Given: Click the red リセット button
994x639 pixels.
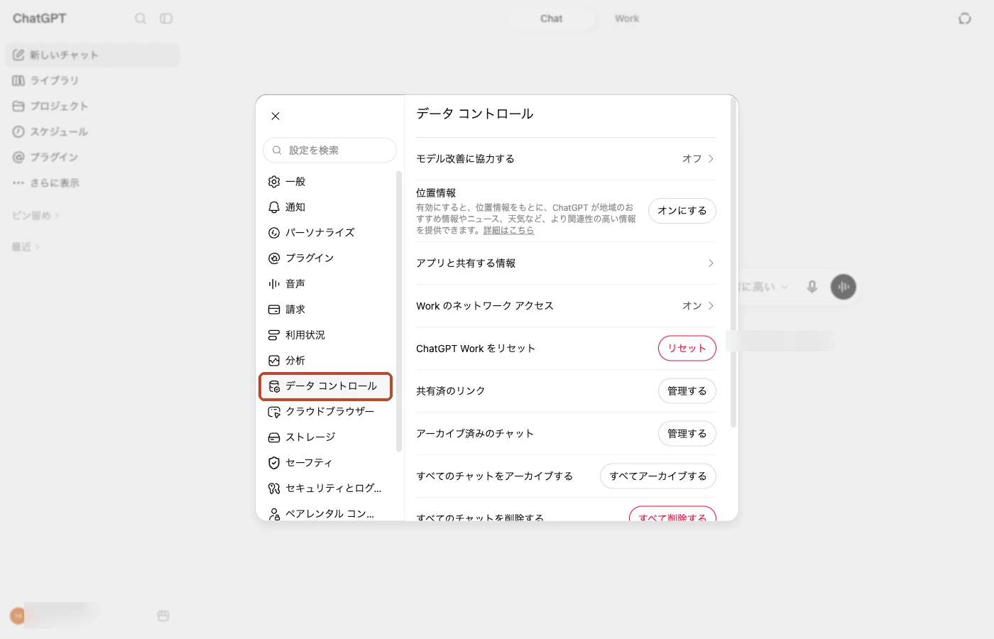Looking at the screenshot, I should [x=687, y=349].
